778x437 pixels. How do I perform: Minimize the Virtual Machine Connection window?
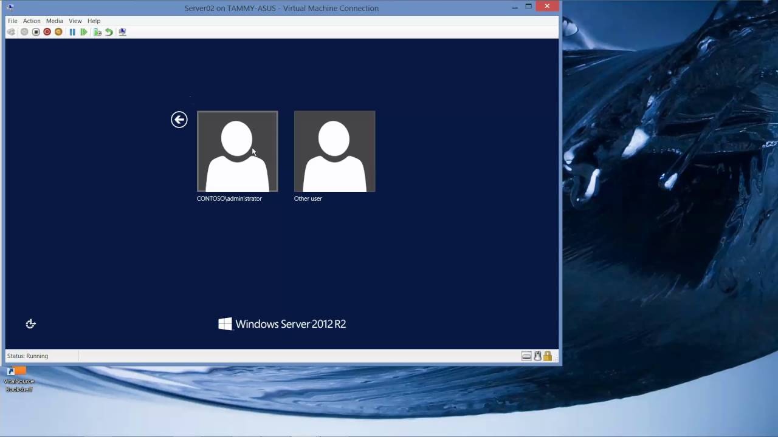point(515,7)
